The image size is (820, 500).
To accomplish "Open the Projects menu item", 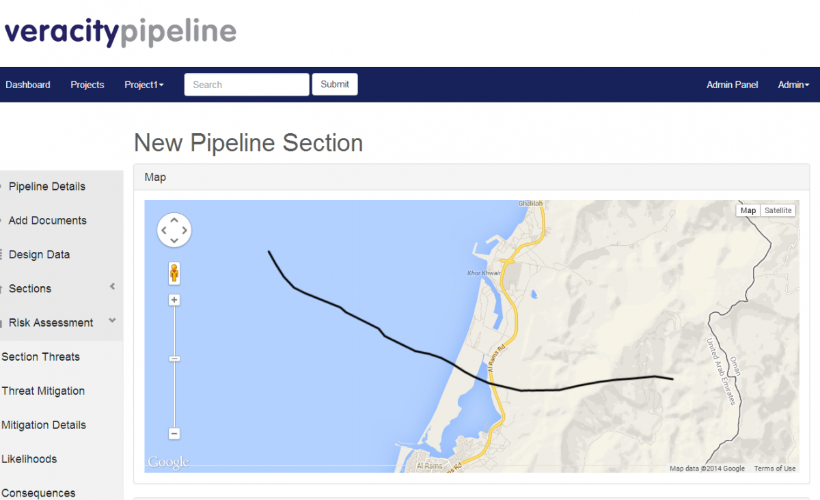I will click(87, 84).
